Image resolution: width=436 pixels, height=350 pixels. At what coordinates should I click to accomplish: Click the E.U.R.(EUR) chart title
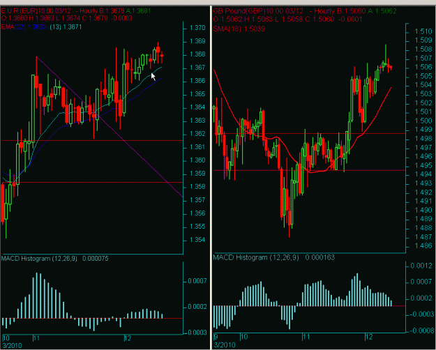(20, 11)
